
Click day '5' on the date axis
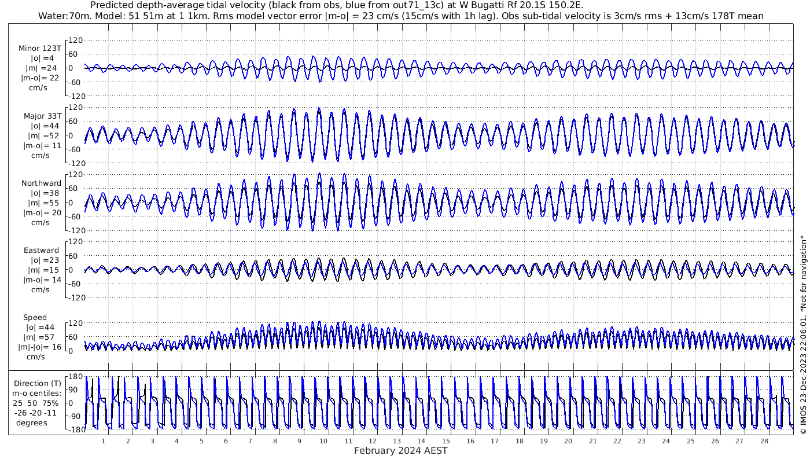point(201,441)
